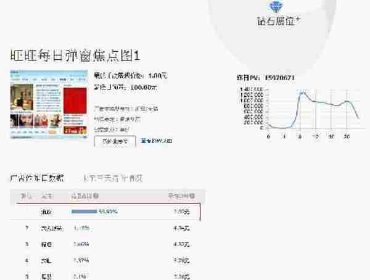The height and width of the screenshot is (280, 370).
Task: Click the rank column header in table
Action: click(x=27, y=196)
